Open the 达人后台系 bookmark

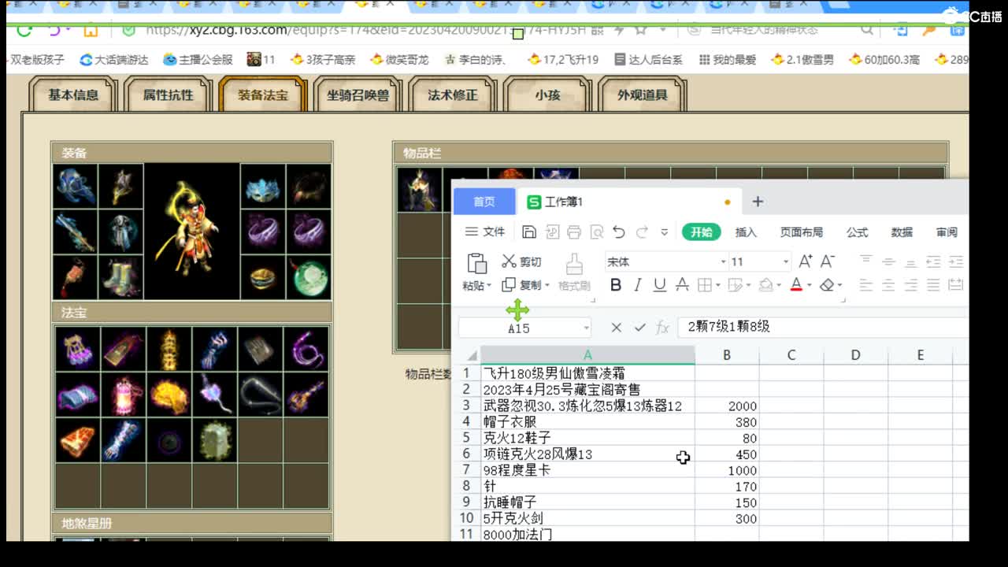click(648, 59)
